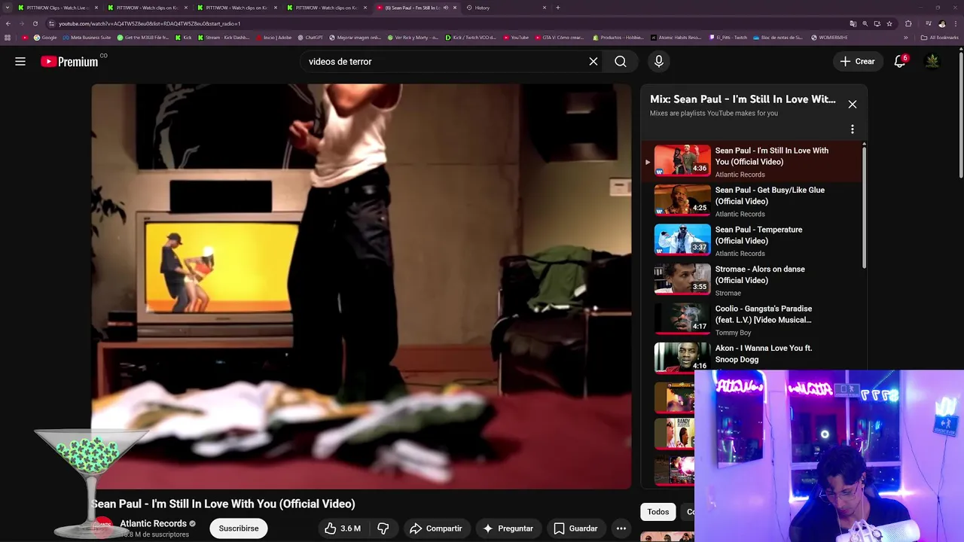This screenshot has width=964, height=542.
Task: Play Akon I Wanna Love You item
Action: [x=753, y=355]
